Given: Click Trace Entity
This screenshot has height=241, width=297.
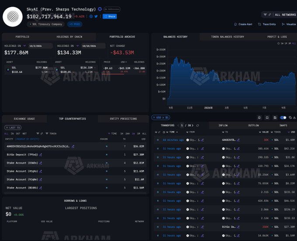Looking at the screenshot, I should click(267, 24).
